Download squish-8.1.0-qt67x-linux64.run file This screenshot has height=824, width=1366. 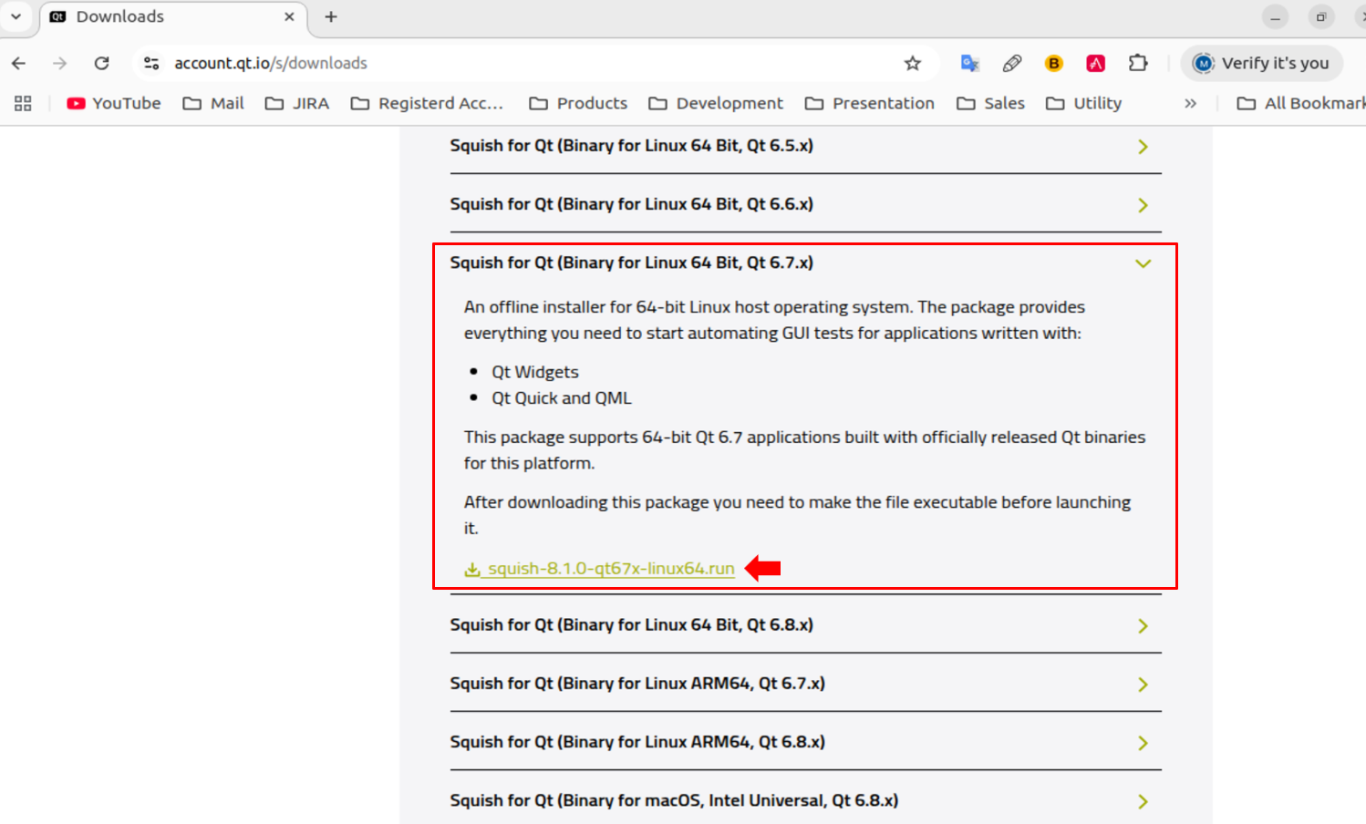609,569
